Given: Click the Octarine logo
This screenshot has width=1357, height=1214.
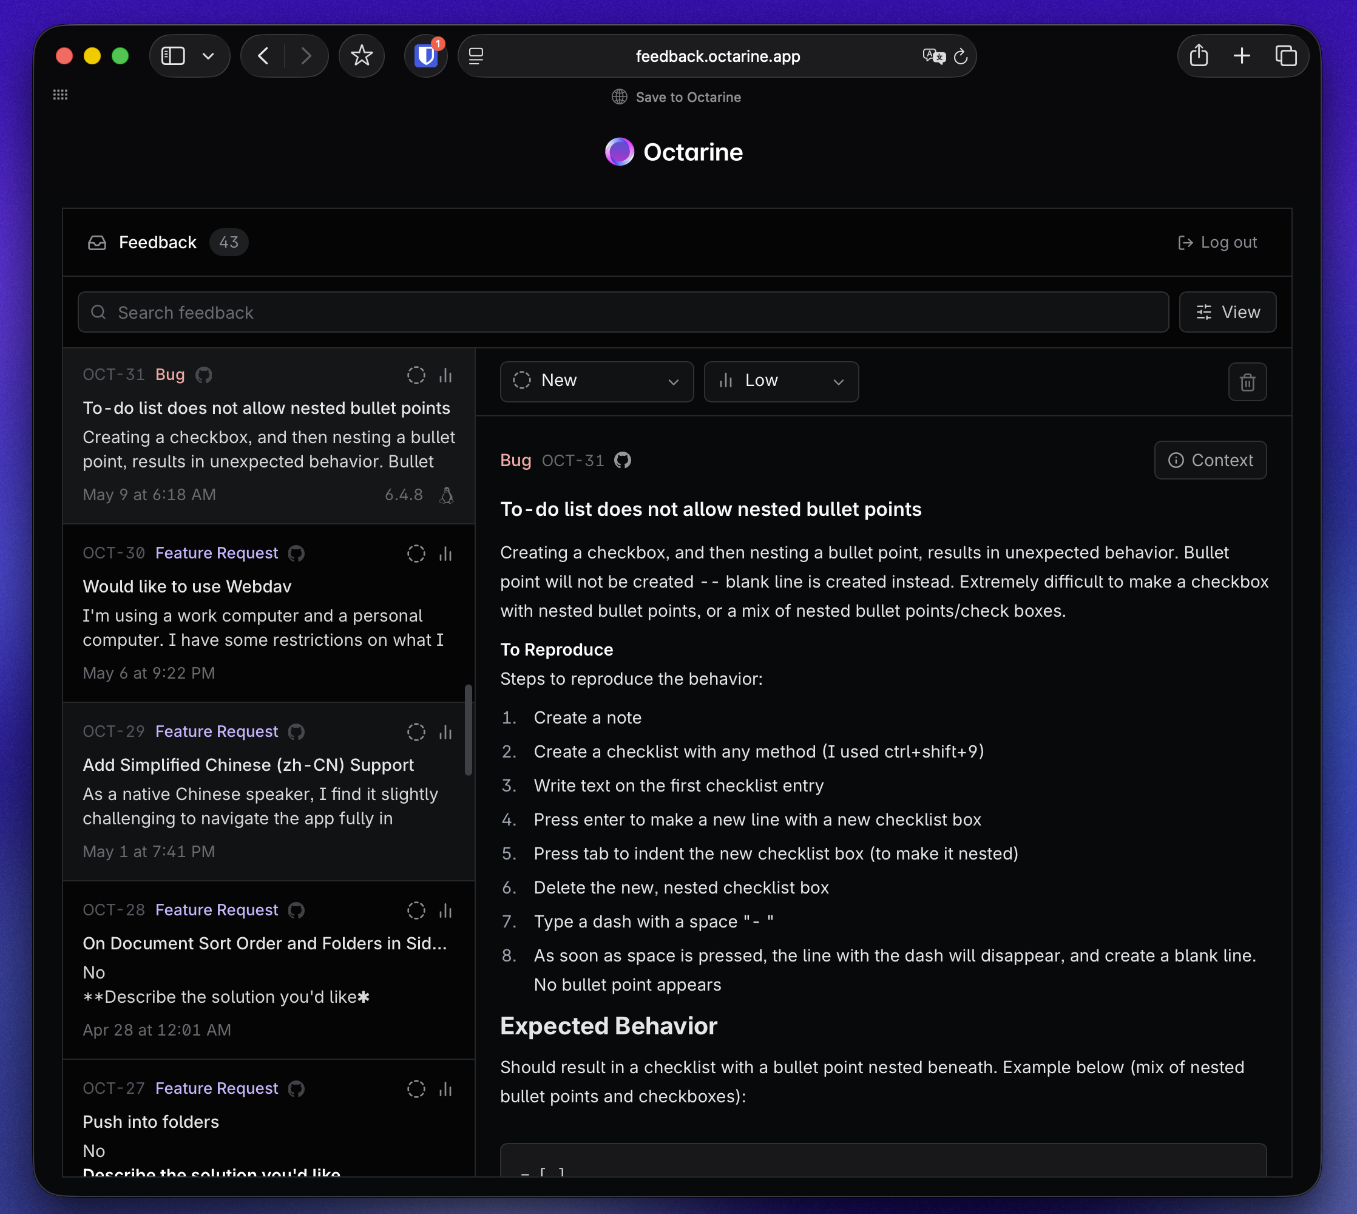Looking at the screenshot, I should 674,152.
